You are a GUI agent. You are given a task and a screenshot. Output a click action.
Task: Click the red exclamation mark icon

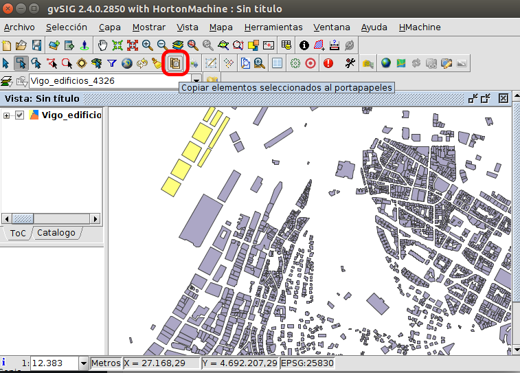328,63
